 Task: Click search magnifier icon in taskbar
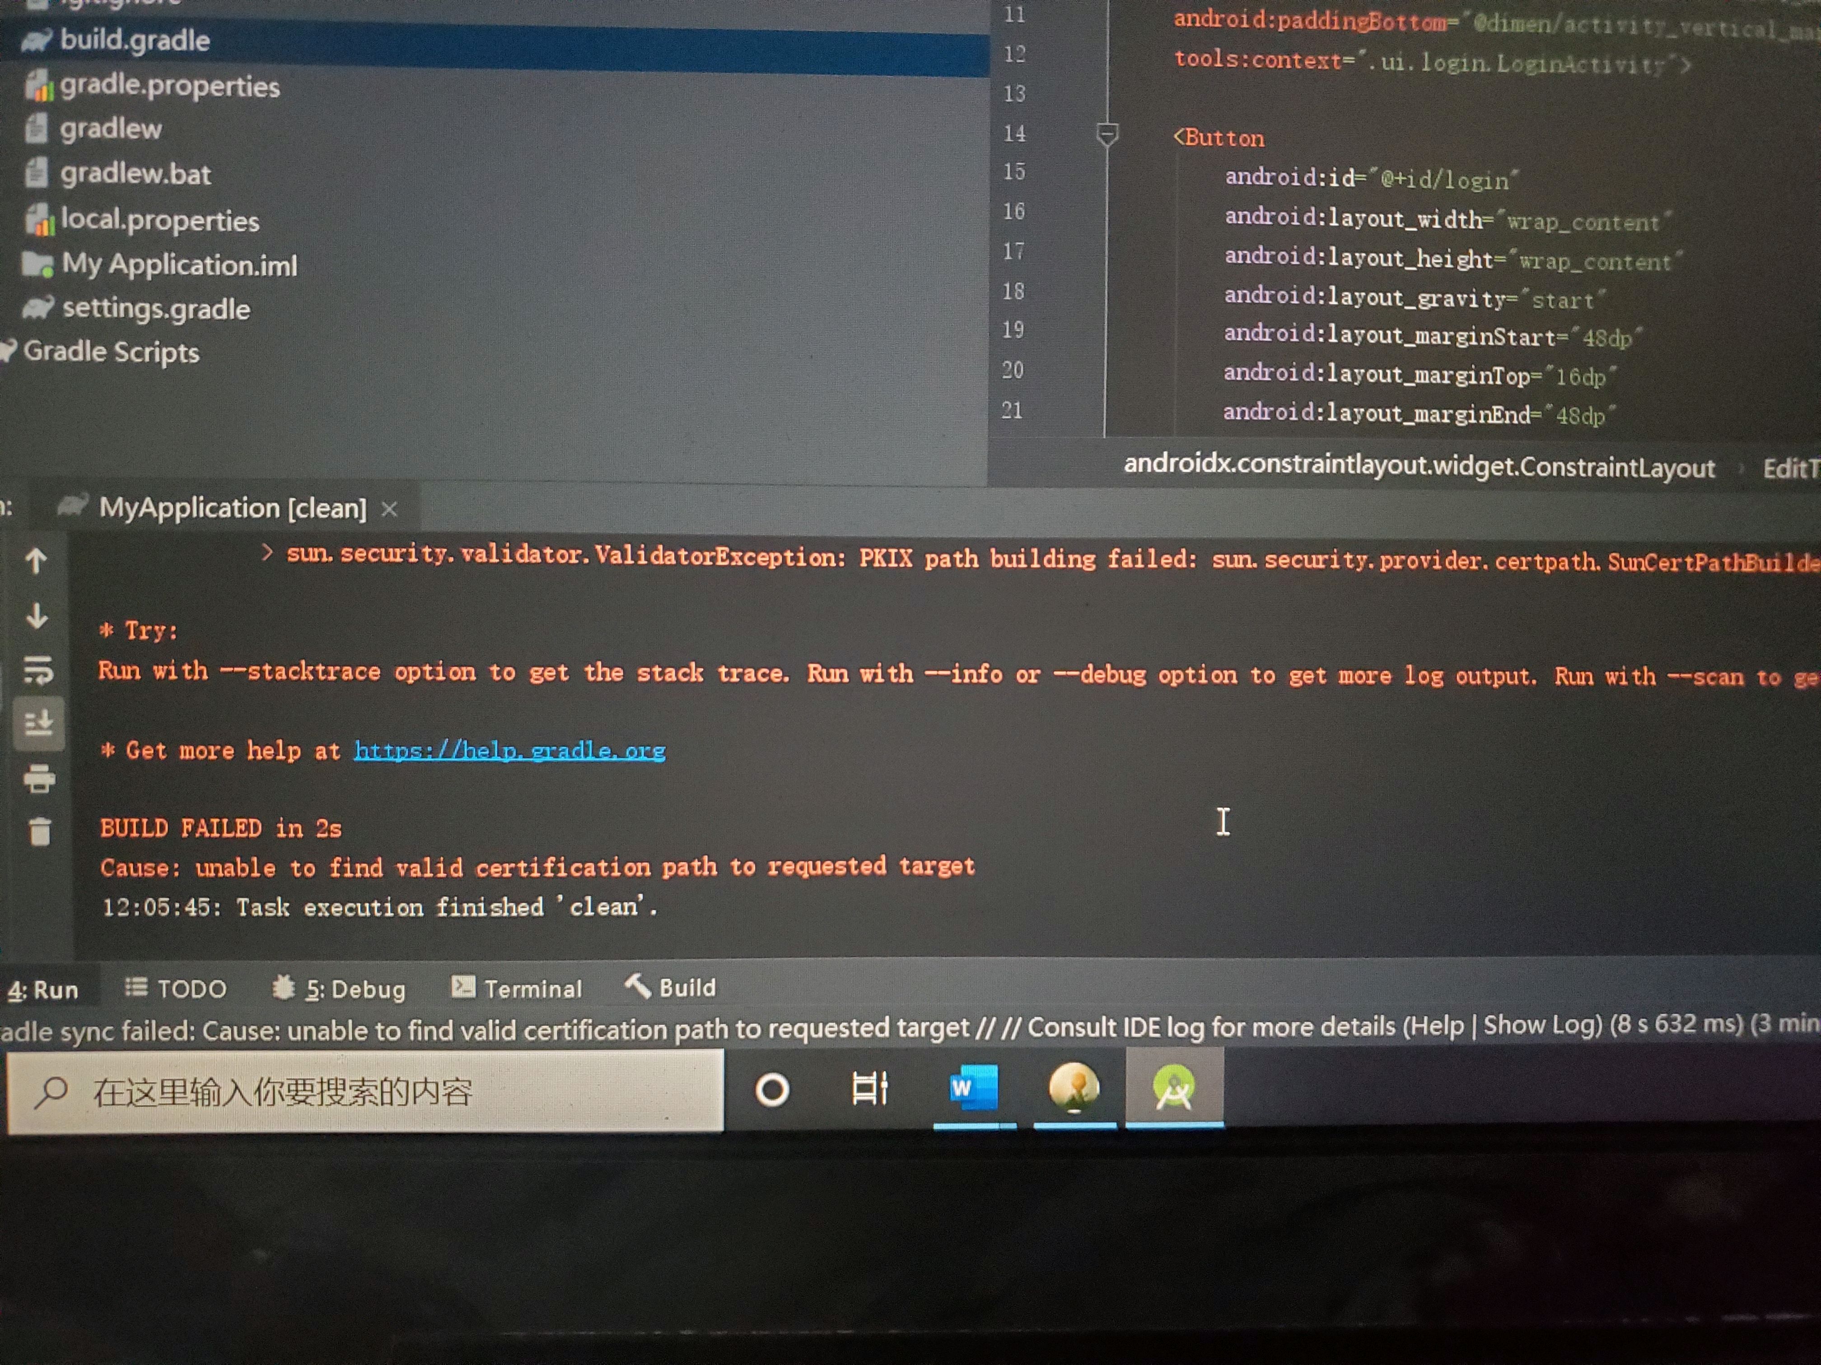[52, 1093]
